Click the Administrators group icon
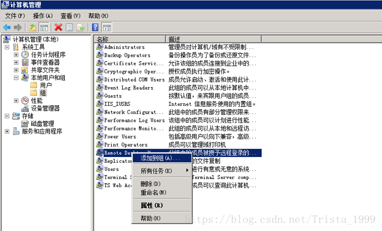 (x=100, y=47)
